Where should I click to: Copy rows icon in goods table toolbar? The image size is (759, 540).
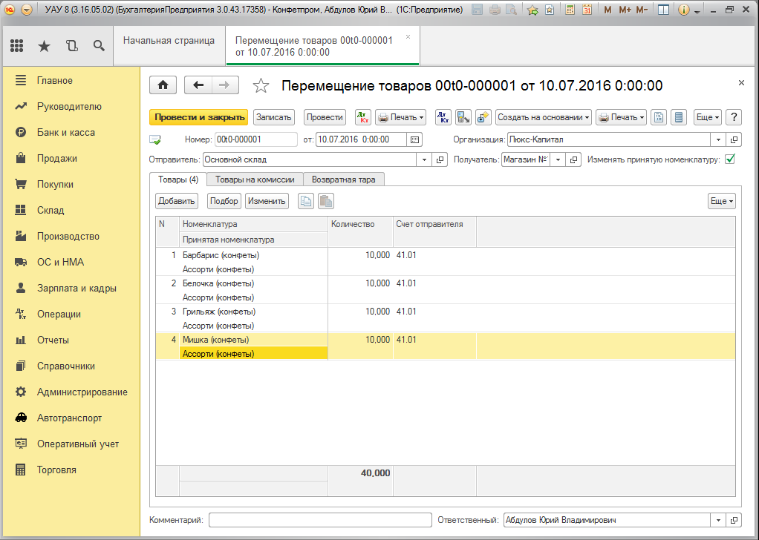click(306, 201)
